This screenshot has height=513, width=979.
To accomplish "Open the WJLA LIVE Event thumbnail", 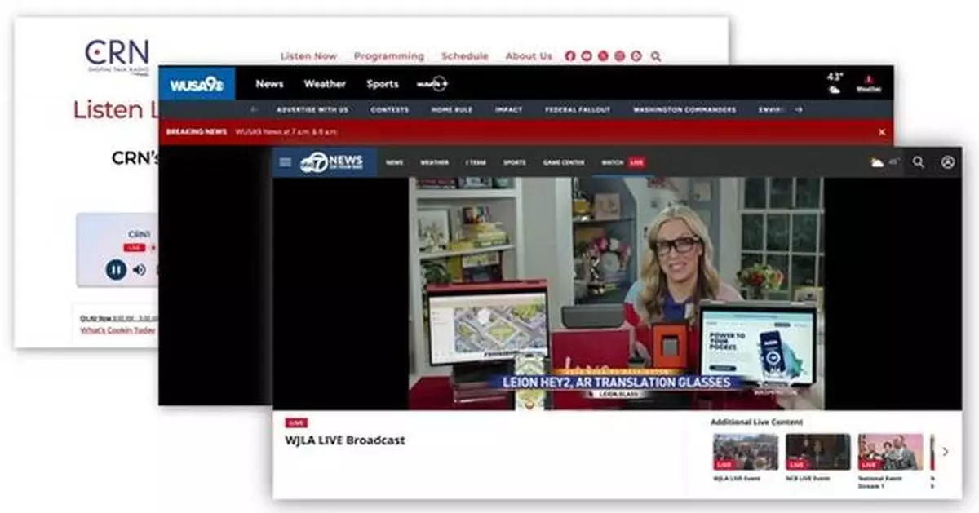I will tap(746, 452).
